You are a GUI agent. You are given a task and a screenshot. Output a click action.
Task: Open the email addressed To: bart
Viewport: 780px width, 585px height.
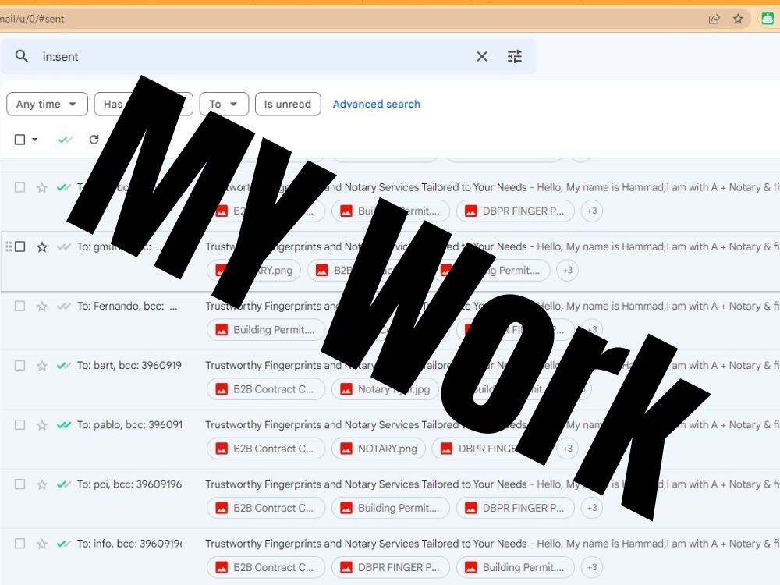pyautogui.click(x=390, y=380)
